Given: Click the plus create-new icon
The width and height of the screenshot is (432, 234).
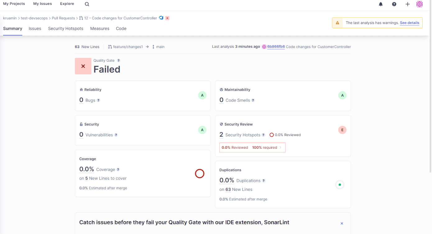Looking at the screenshot, I should (x=407, y=4).
